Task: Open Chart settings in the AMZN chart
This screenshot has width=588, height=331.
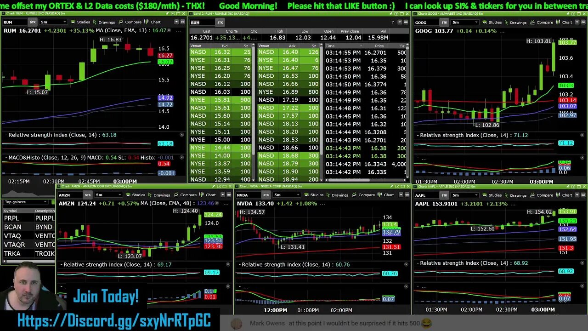Action: coord(207,195)
